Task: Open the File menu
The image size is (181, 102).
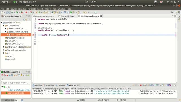Action: (x=2, y=9)
